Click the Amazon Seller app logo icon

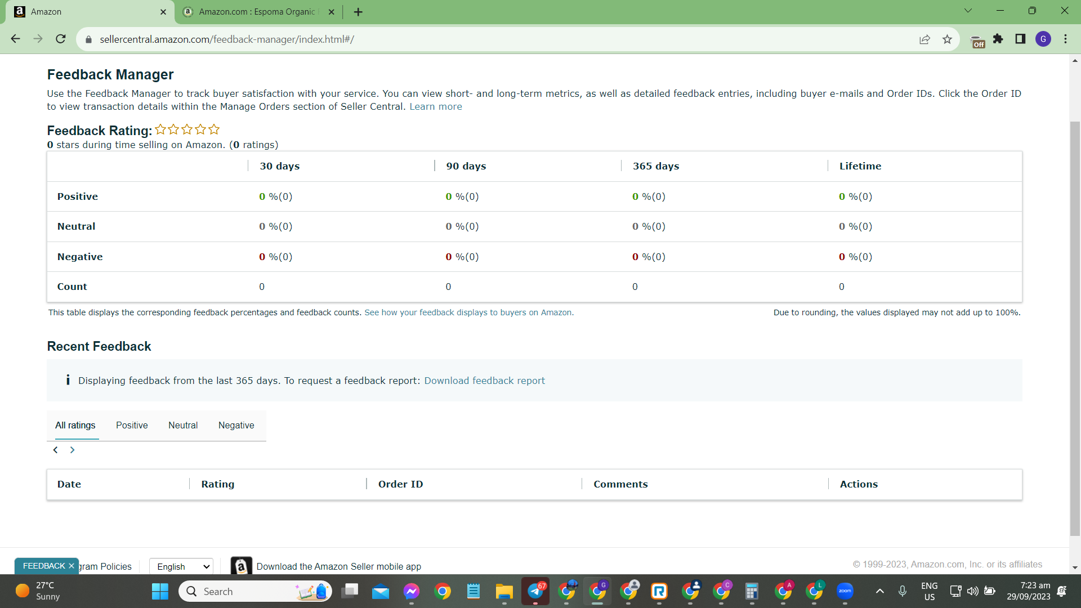tap(241, 566)
